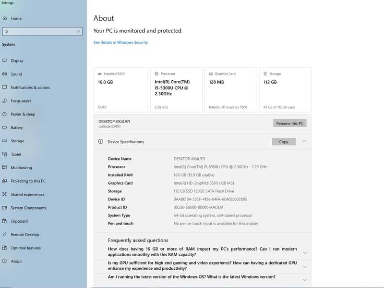Select the Sound speaker icon

pos(4,74)
